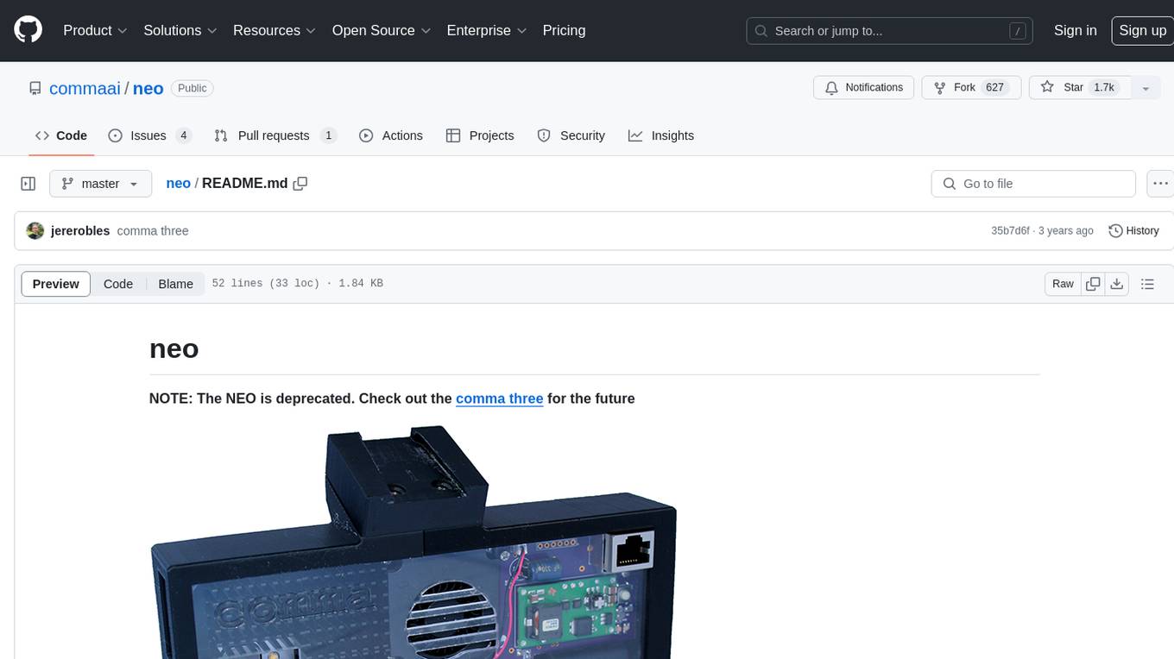Open the comma three commit message
Image resolution: width=1174 pixels, height=659 pixels.
pyautogui.click(x=153, y=231)
